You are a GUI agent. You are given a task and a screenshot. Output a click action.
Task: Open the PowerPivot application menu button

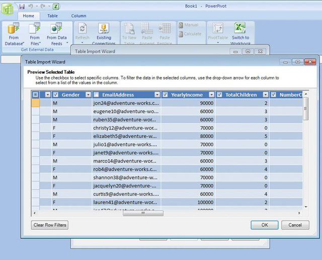point(7,9)
